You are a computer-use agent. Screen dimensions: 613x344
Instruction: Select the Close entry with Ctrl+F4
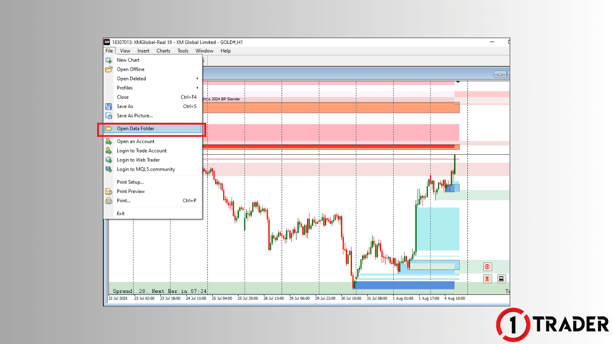click(153, 97)
